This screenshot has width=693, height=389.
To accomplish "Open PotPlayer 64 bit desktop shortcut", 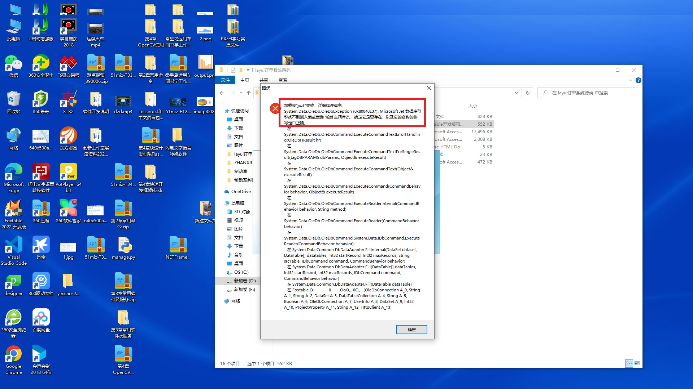I will pyautogui.click(x=68, y=178).
